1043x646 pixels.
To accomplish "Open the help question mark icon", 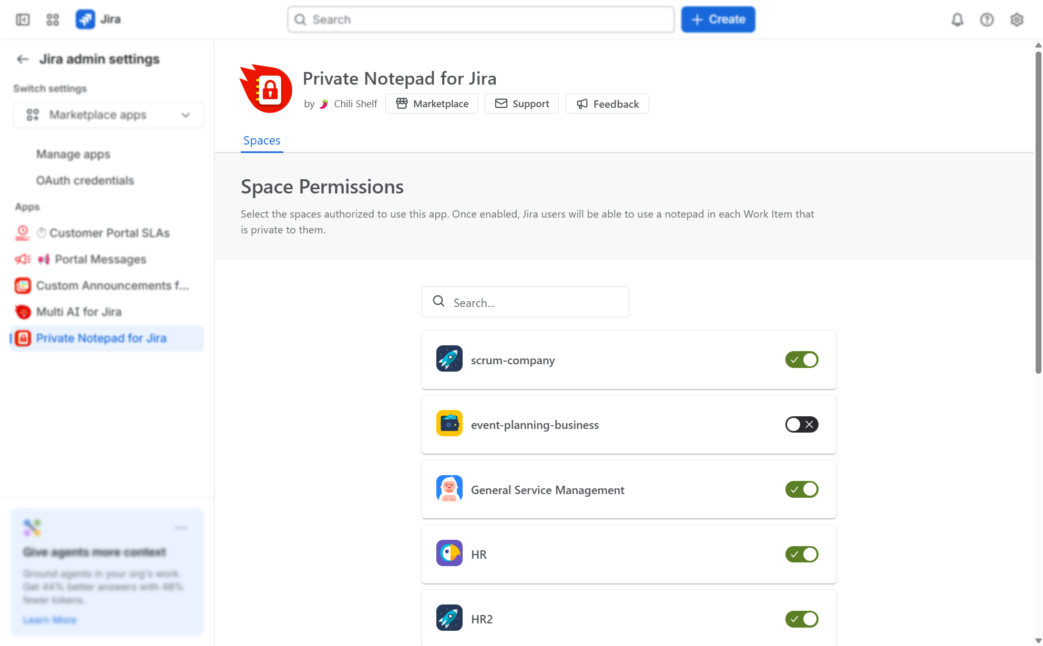I will click(x=987, y=19).
